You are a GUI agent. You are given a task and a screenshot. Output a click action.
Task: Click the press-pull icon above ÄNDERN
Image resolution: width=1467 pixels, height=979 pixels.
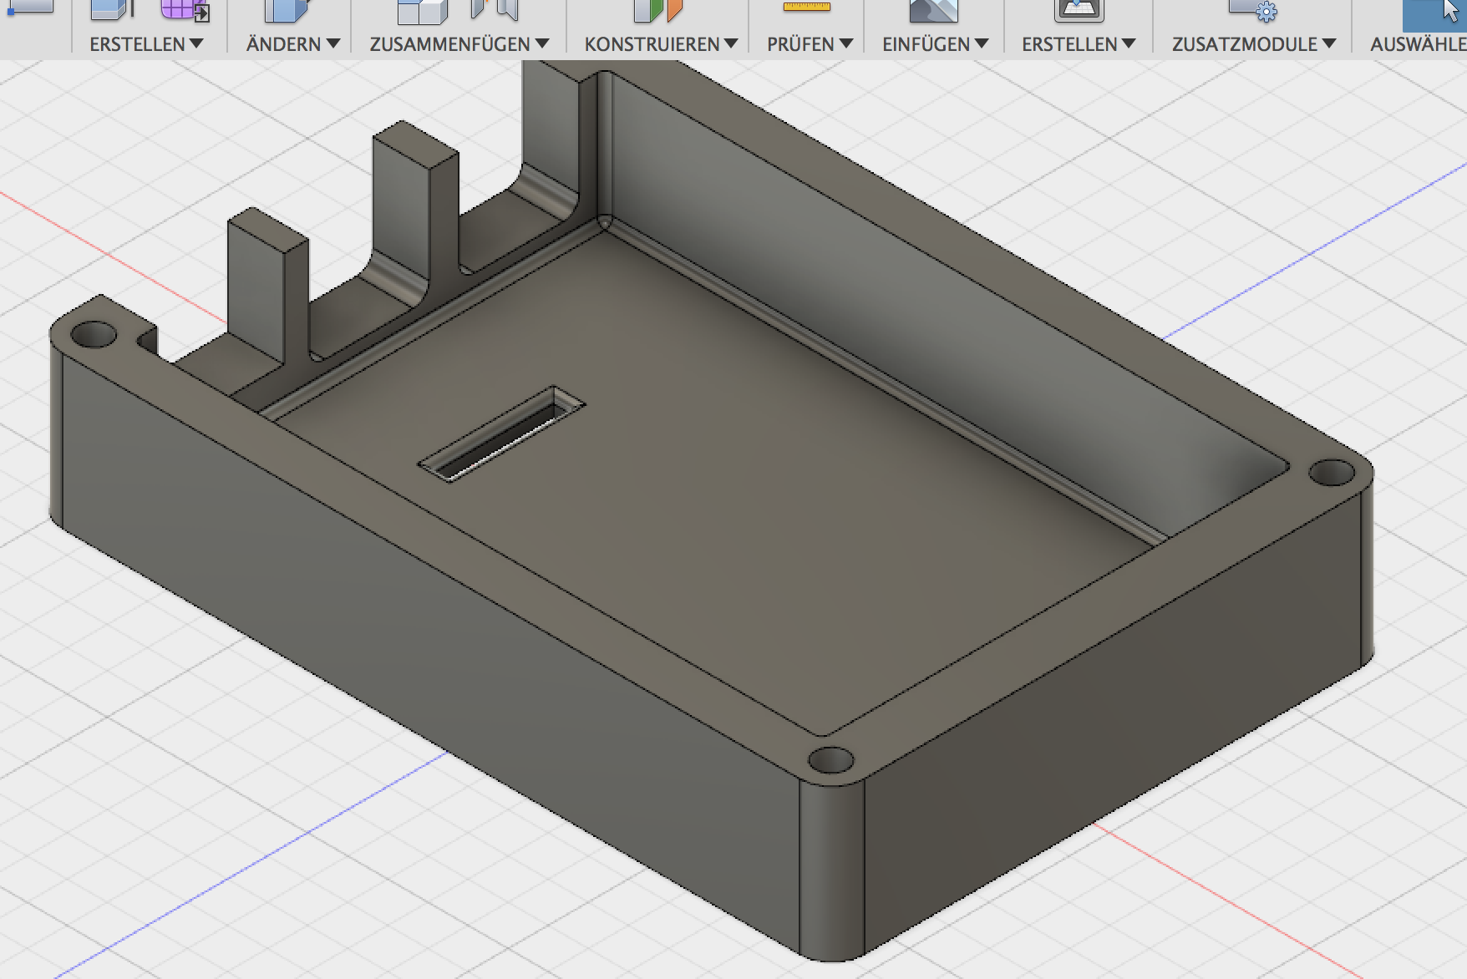point(287,10)
